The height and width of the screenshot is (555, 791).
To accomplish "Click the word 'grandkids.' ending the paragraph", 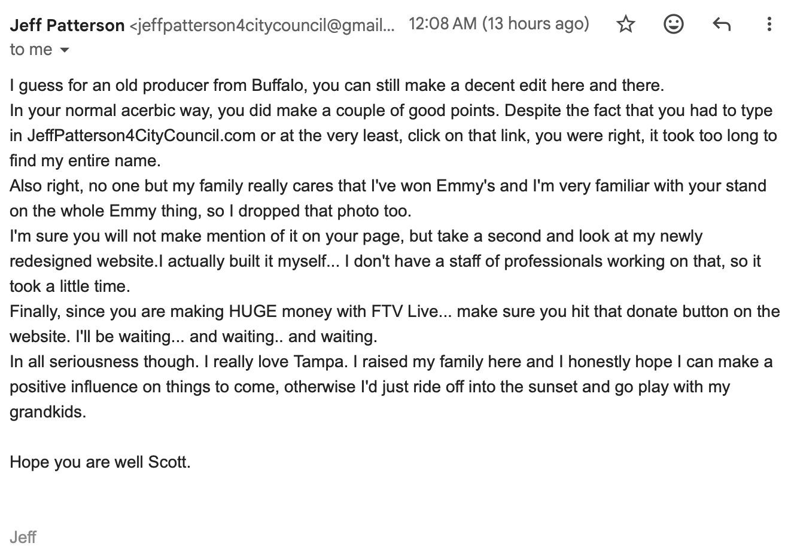I will (48, 412).
